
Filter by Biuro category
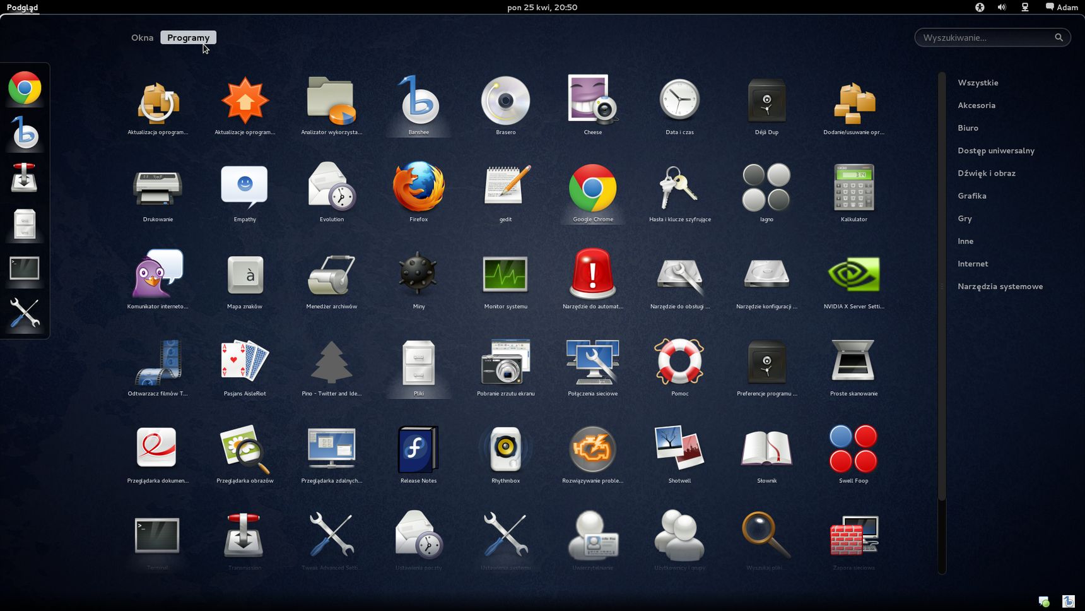(x=968, y=128)
